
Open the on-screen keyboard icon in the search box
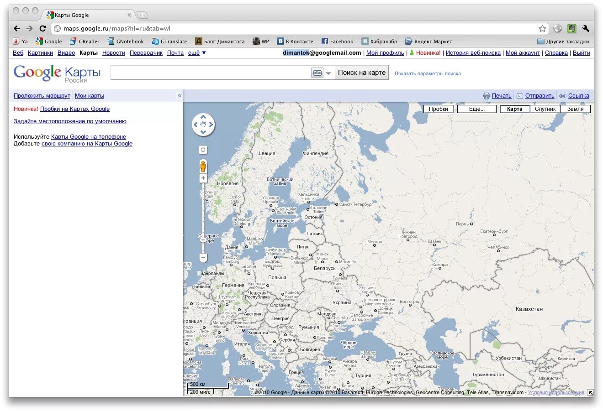pyautogui.click(x=317, y=73)
